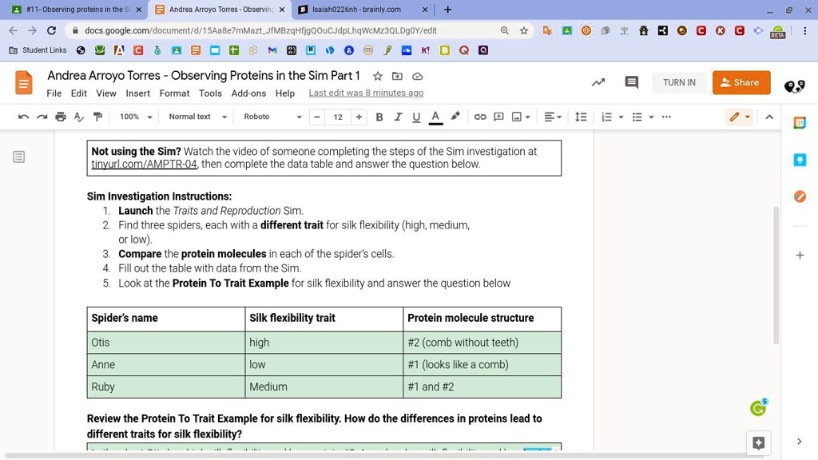
Task: Toggle italic formatting
Action: point(398,117)
